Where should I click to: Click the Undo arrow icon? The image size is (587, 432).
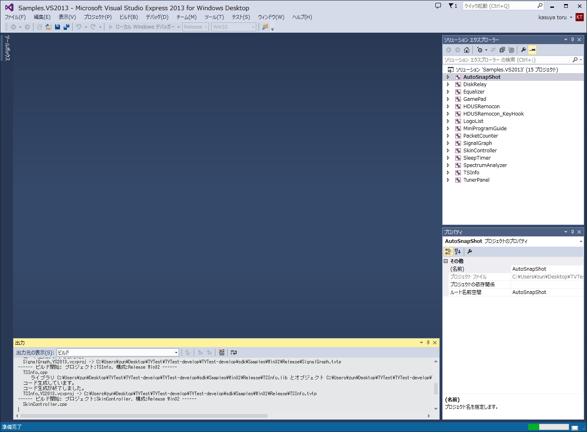(x=79, y=27)
